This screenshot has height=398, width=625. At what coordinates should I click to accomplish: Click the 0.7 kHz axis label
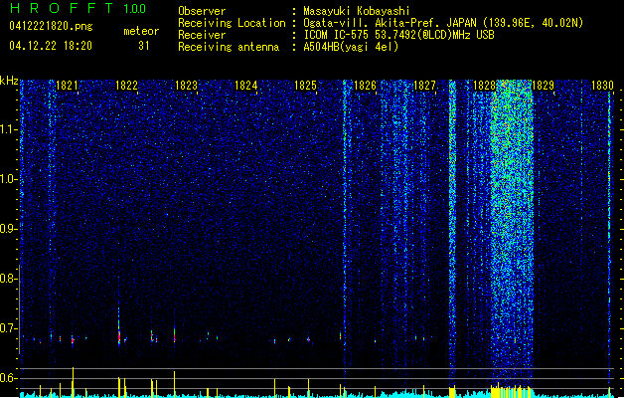[9, 328]
